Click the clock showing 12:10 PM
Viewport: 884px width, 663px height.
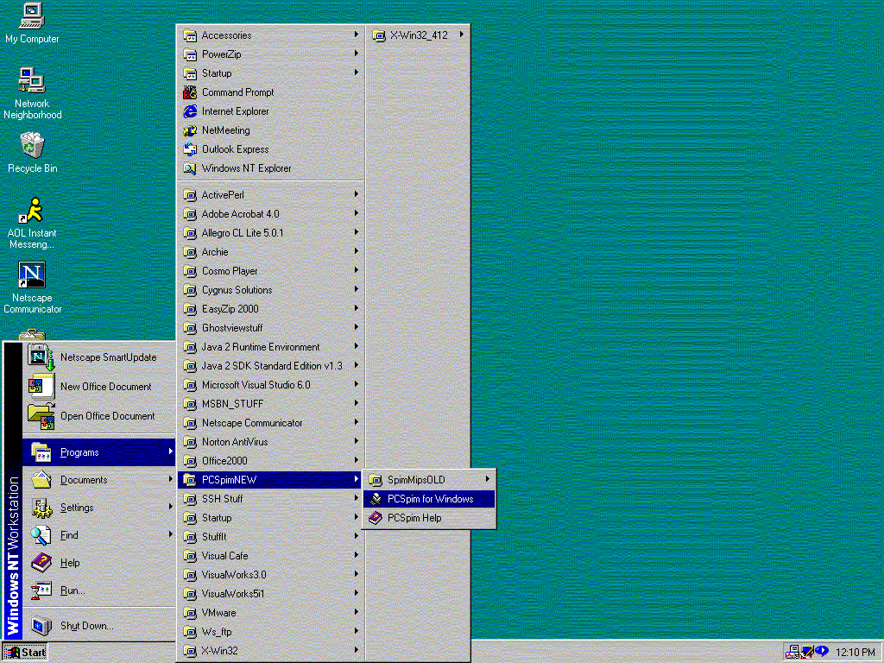point(856,653)
